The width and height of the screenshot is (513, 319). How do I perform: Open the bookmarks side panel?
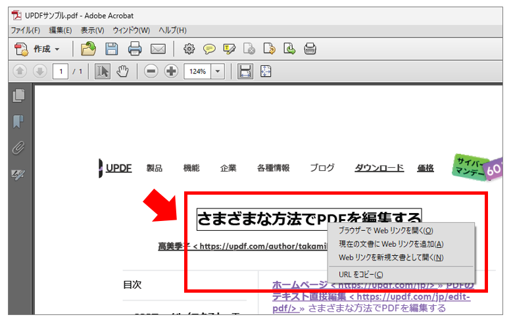click(18, 122)
